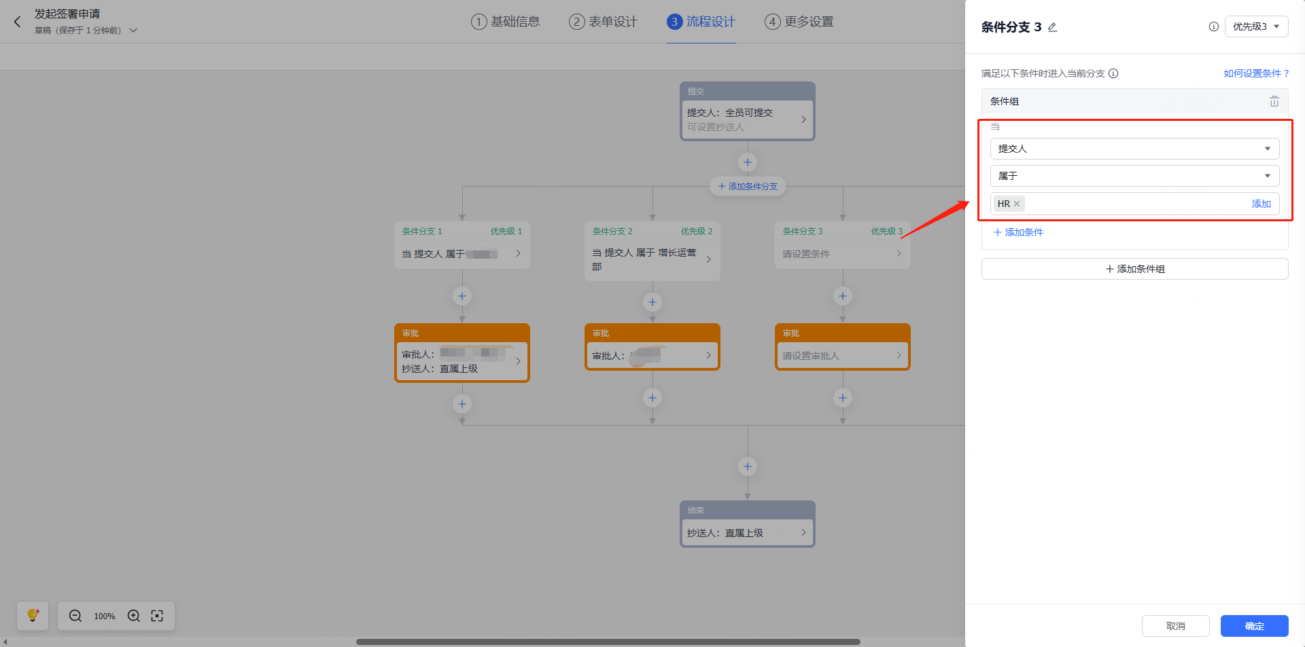The width and height of the screenshot is (1305, 647).
Task: Remove the HR tag with its x
Action: click(x=1017, y=204)
